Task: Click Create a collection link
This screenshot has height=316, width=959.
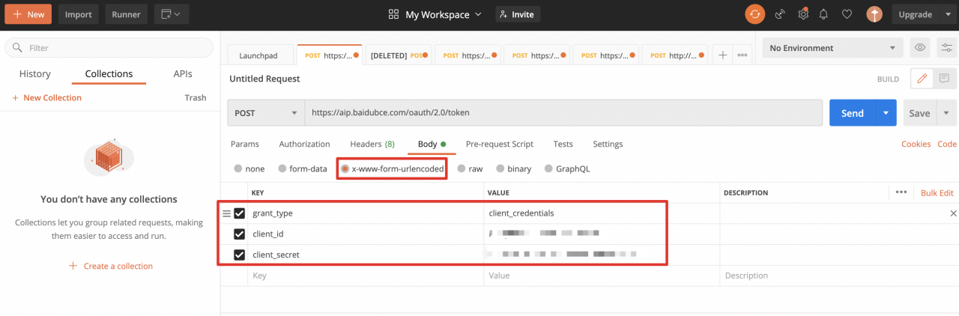Action: click(111, 266)
